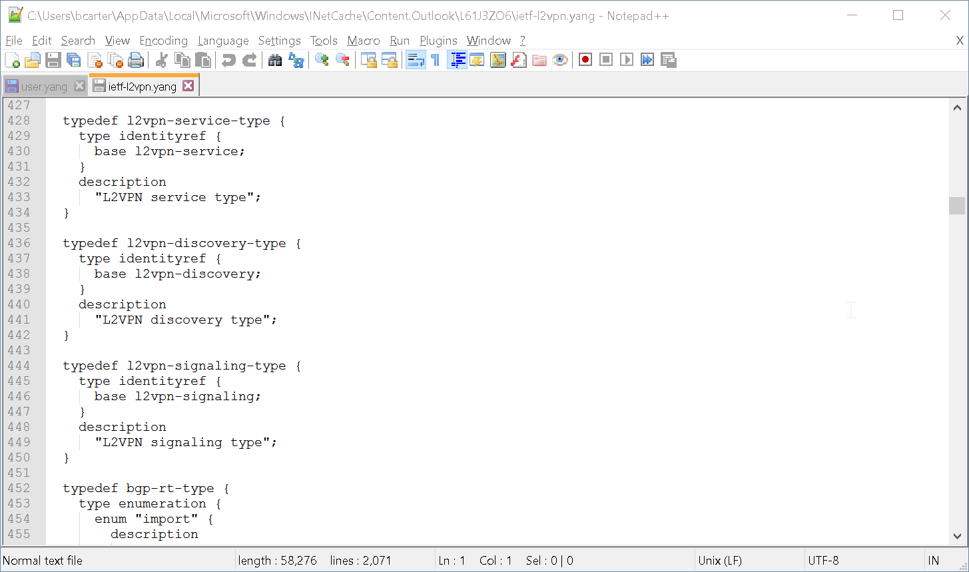Open the Search menu

click(78, 41)
